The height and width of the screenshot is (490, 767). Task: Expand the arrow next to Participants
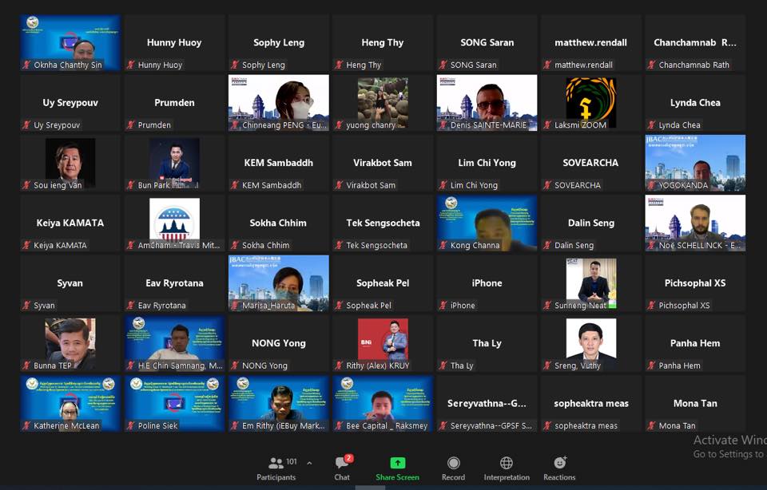point(309,463)
